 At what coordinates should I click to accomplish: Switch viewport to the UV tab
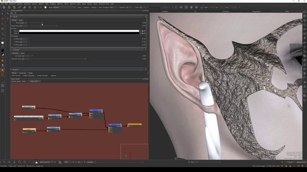pos(195,11)
